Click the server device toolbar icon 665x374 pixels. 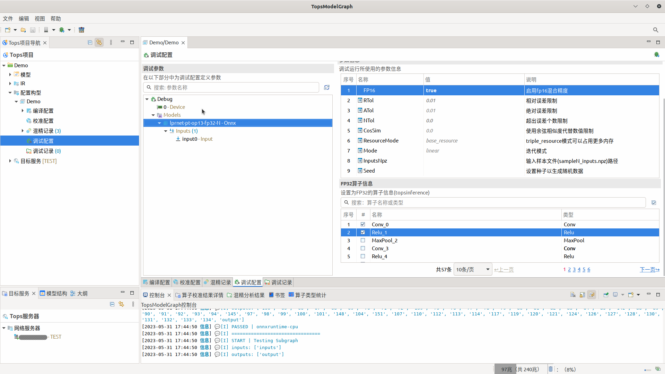click(x=46, y=30)
